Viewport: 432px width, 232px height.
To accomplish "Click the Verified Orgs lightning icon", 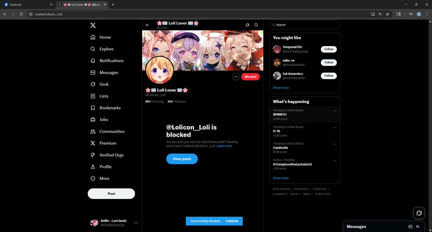I will 93,155.
